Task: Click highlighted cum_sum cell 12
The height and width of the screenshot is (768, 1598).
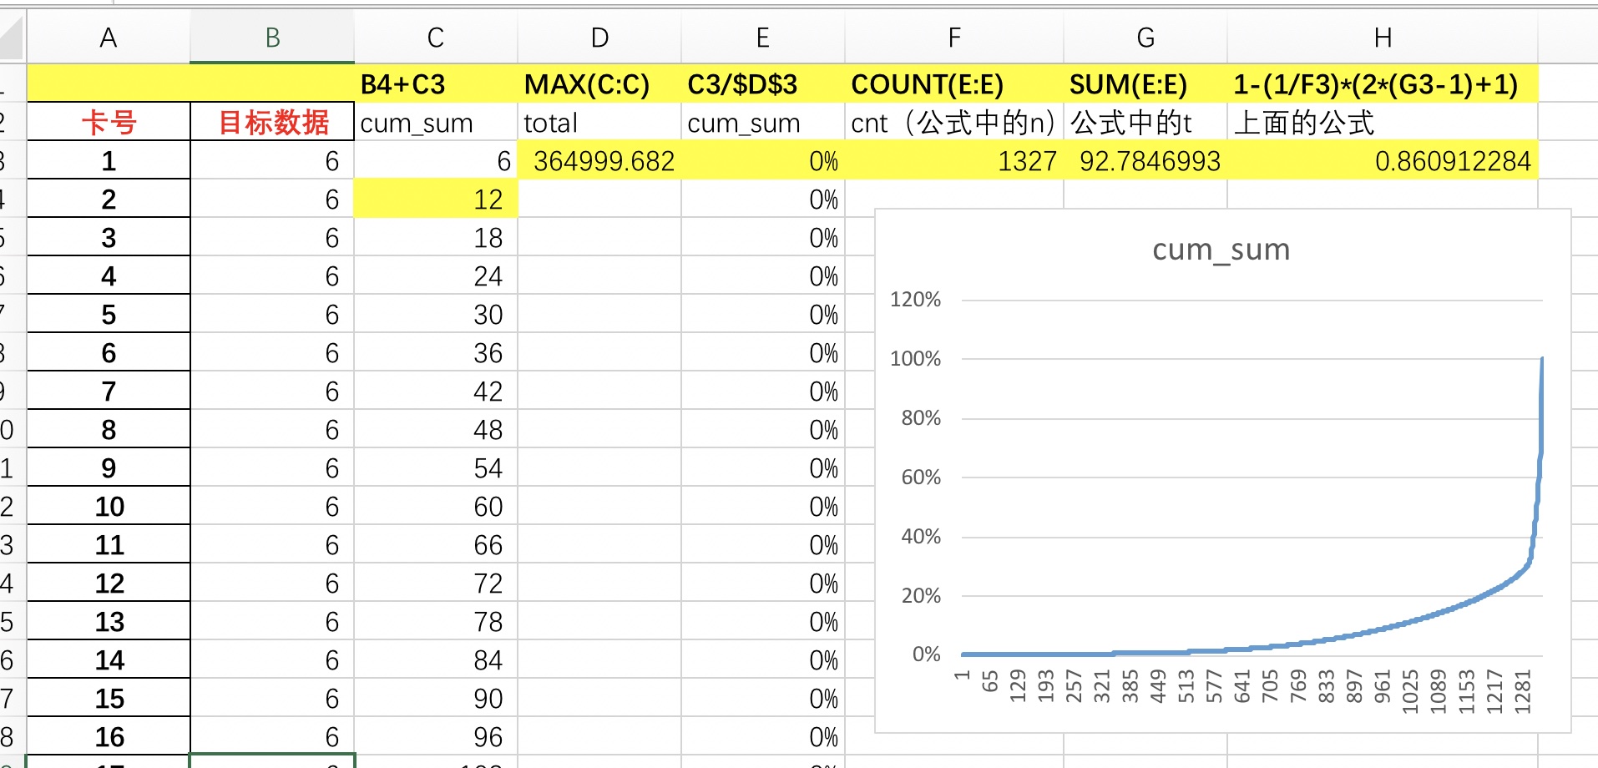Action: pos(436,199)
